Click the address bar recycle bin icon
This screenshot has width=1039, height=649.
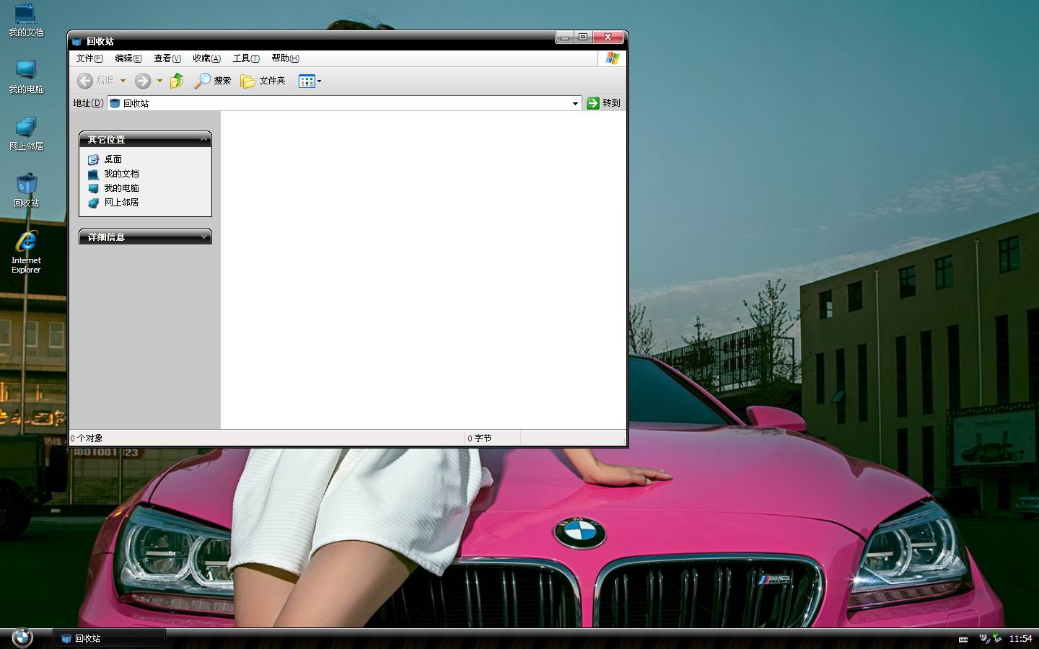click(115, 103)
